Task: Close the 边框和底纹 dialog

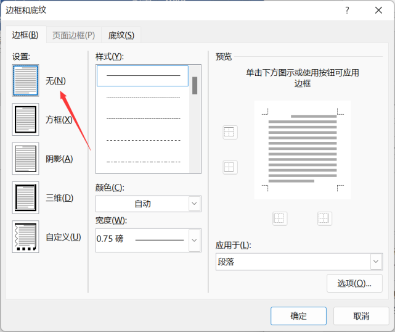Action: tap(378, 10)
